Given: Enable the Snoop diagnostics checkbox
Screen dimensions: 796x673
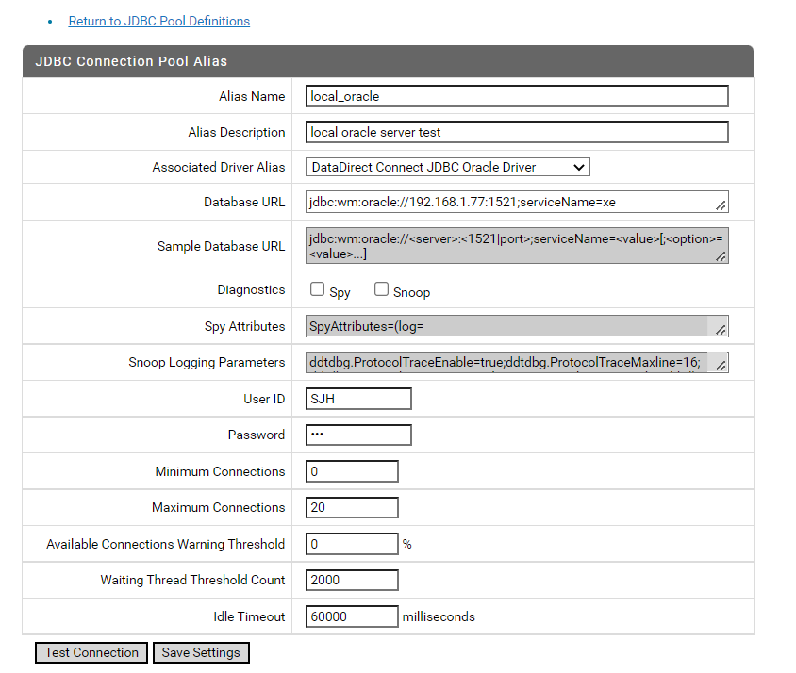Looking at the screenshot, I should pyautogui.click(x=382, y=290).
